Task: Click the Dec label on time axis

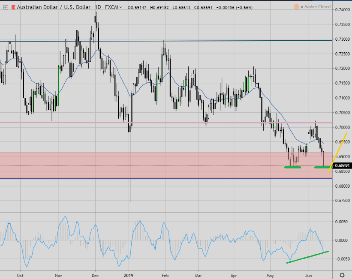Action: tap(95, 276)
